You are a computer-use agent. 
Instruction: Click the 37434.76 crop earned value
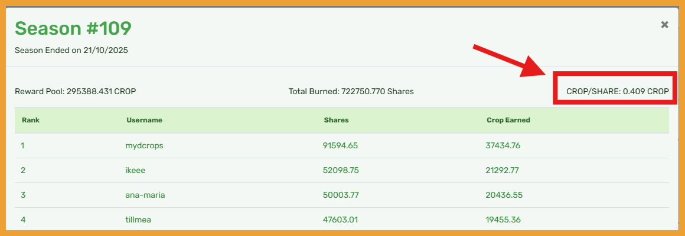coord(503,146)
